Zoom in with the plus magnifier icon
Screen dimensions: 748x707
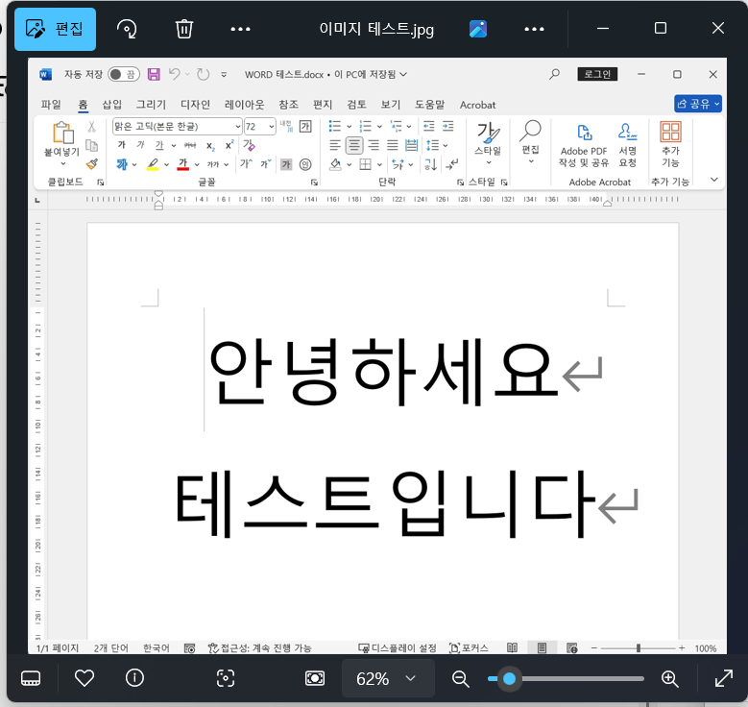pyautogui.click(x=670, y=678)
